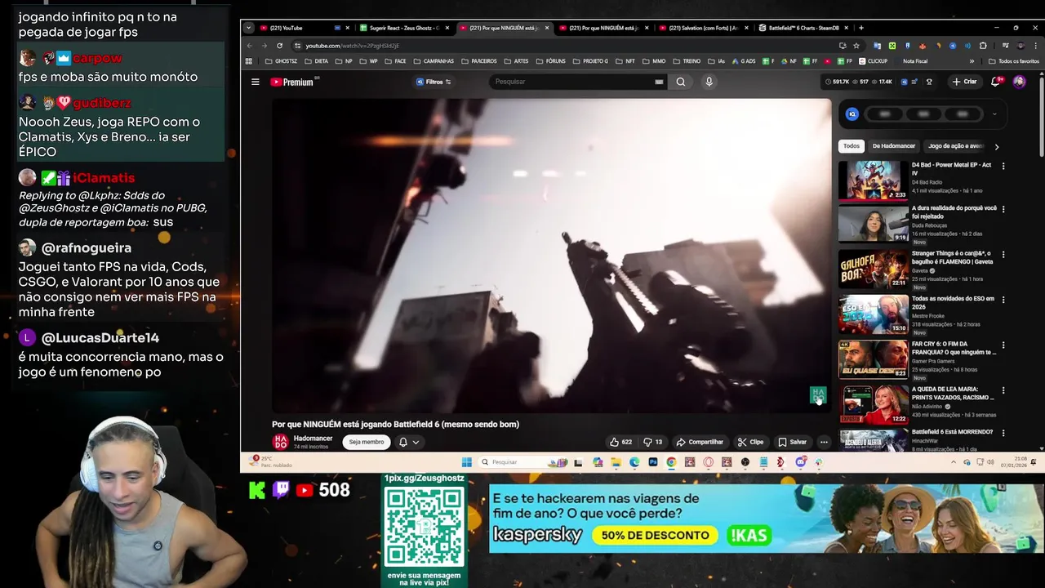This screenshot has height=588, width=1045.
Task: Open options for FAR CRY 6 video
Action: pyautogui.click(x=1003, y=345)
